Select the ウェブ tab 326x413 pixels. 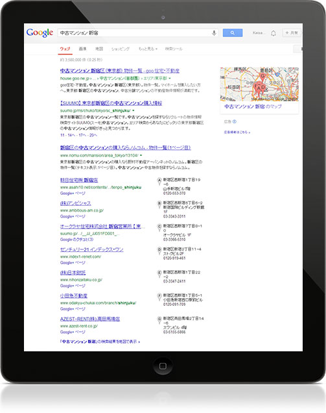tap(65, 49)
